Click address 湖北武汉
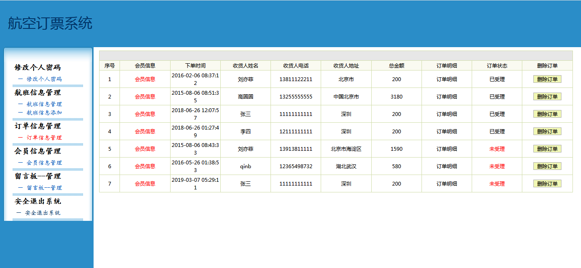581x268 pixels. (x=346, y=166)
